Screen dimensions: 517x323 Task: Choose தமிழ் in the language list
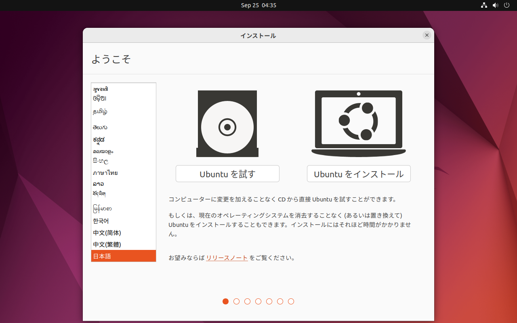coord(123,111)
